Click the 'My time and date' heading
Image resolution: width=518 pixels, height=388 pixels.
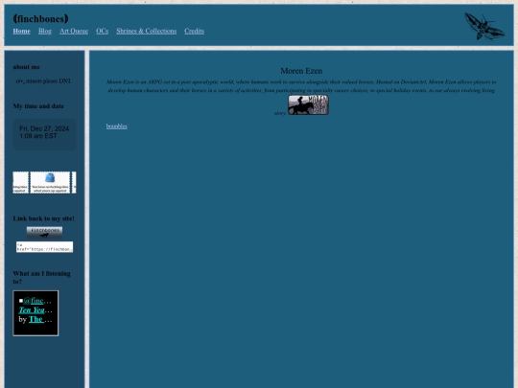[x=38, y=106]
